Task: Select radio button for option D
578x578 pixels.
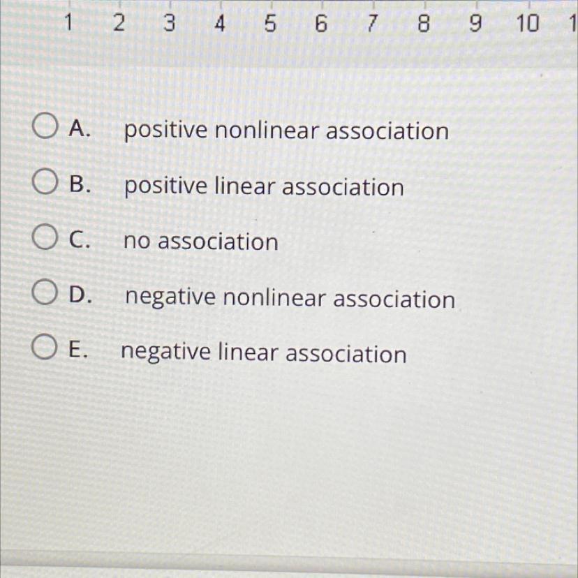Action: (x=43, y=295)
